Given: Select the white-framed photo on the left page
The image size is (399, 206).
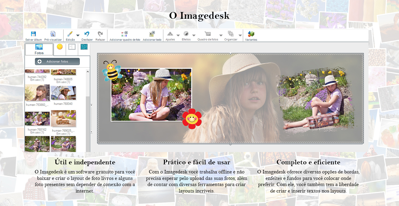Looking at the screenshot, I should click(x=151, y=94).
